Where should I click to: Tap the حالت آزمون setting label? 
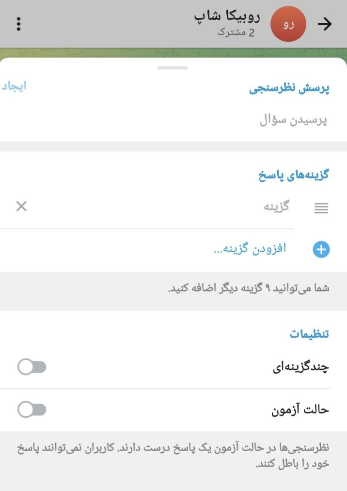coord(300,410)
